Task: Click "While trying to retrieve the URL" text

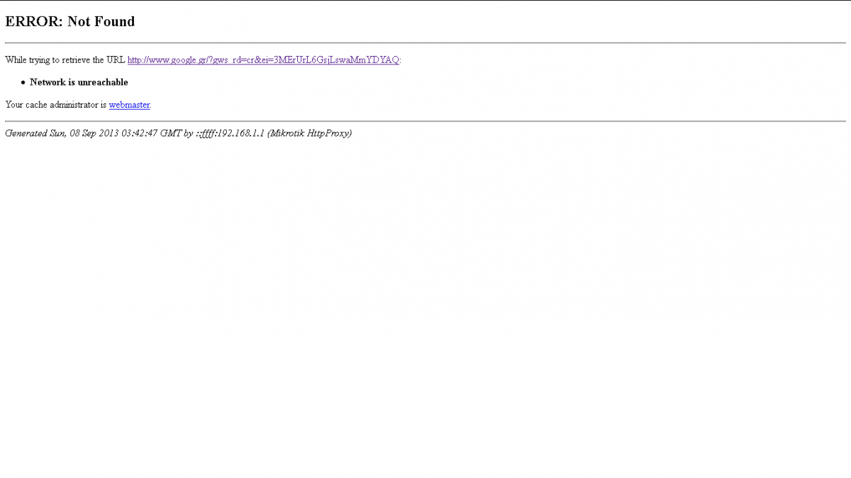Action: coord(65,60)
